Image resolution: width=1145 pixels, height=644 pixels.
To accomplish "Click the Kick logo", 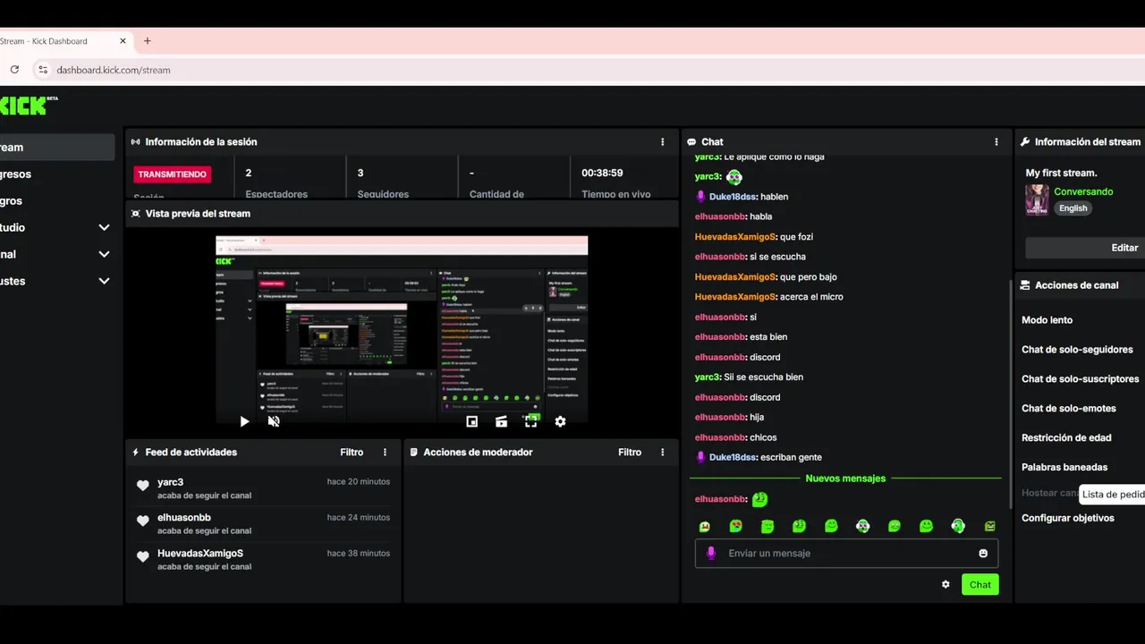I will (29, 105).
